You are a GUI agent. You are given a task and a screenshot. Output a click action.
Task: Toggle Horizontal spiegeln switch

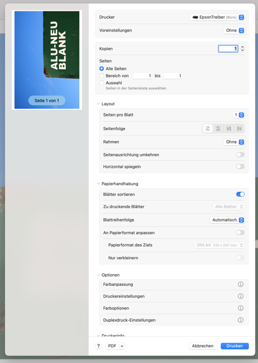point(240,166)
